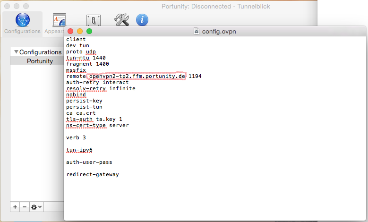Place cursor on the auth-user-pass line
368x222 pixels.
click(89, 162)
